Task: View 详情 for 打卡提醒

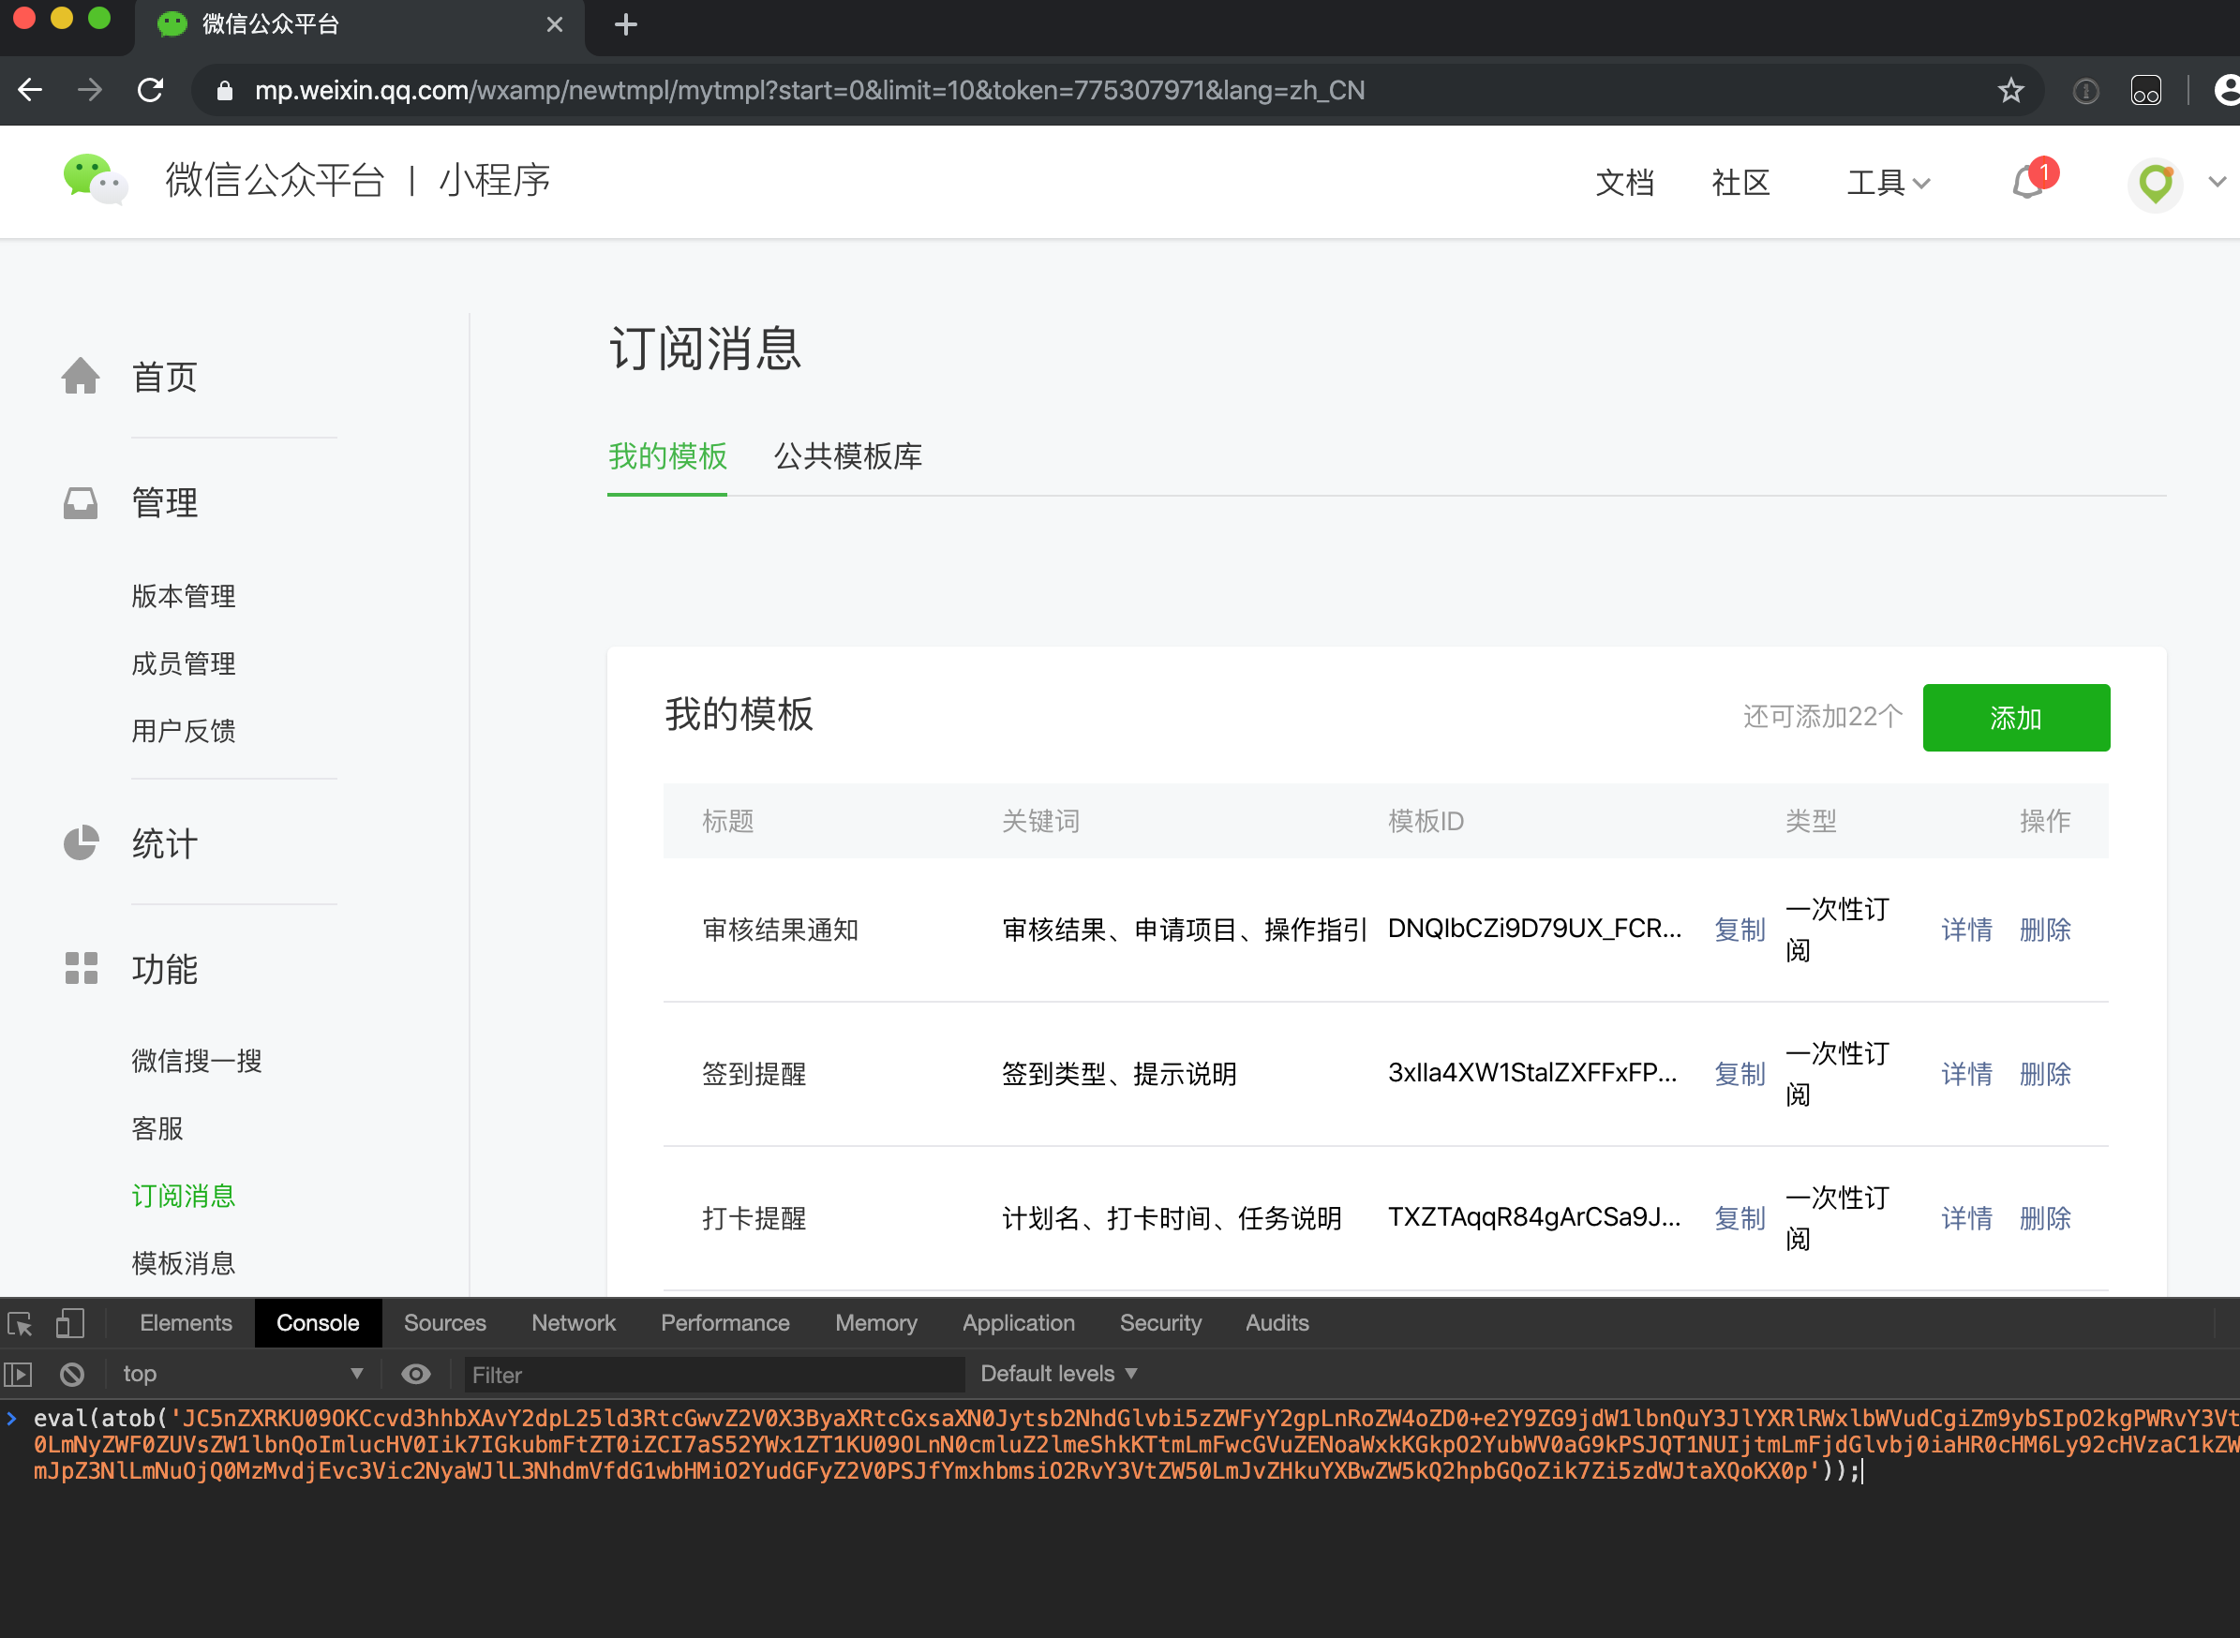Action: 1966,1218
